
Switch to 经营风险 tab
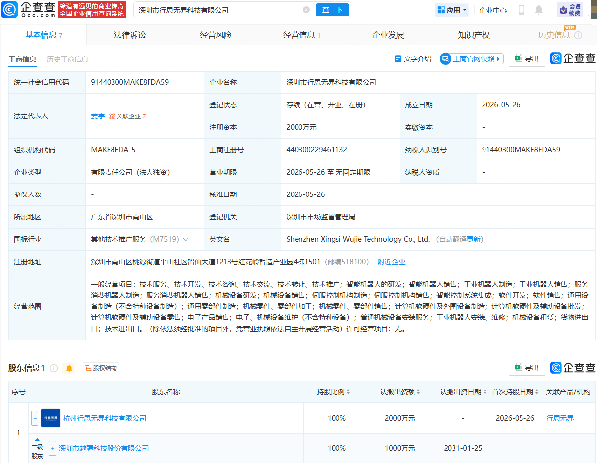[216, 35]
